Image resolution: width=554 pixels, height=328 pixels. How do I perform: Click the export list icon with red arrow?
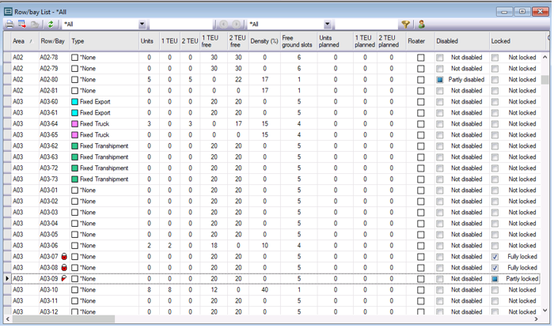[22, 25]
